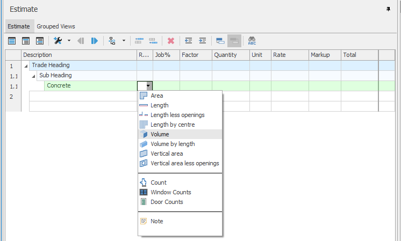Open the dropdown arrow beside hierarchy icon

124,41
